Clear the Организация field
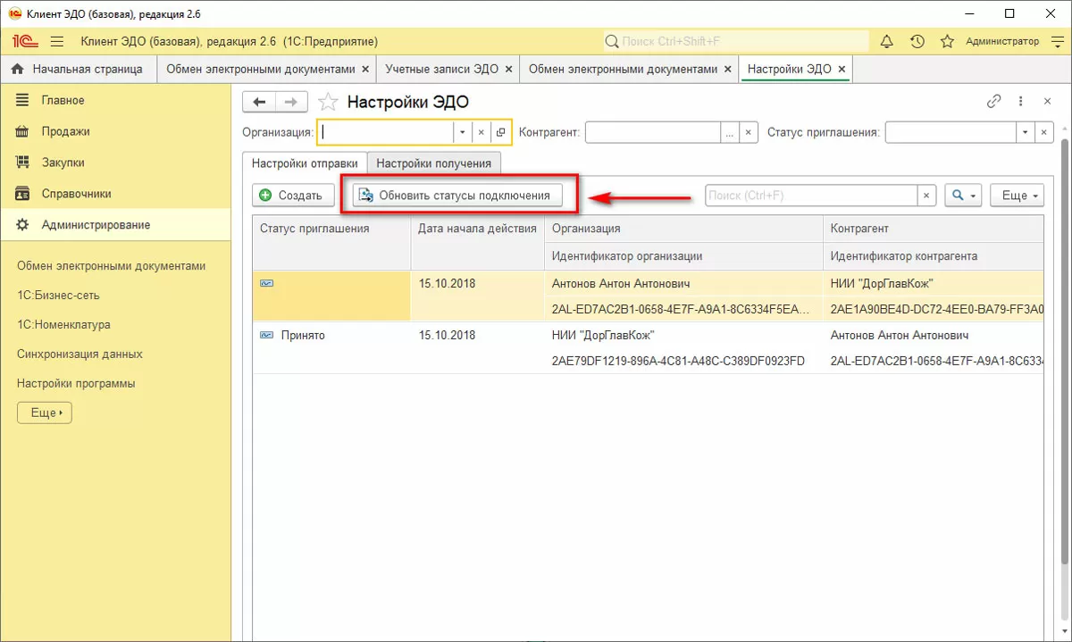 481,132
